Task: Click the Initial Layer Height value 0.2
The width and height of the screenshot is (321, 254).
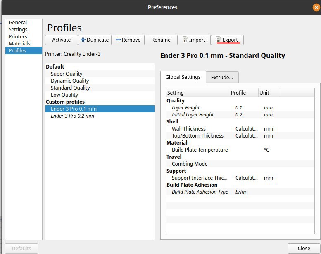Action: tap(239, 115)
